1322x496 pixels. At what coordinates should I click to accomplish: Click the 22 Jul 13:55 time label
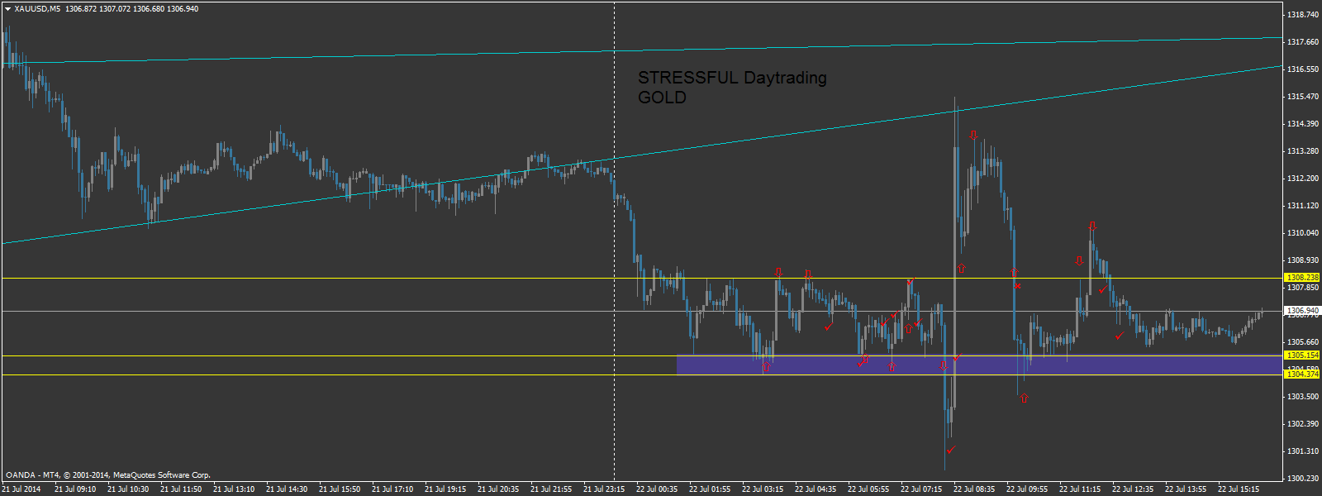click(x=1186, y=489)
